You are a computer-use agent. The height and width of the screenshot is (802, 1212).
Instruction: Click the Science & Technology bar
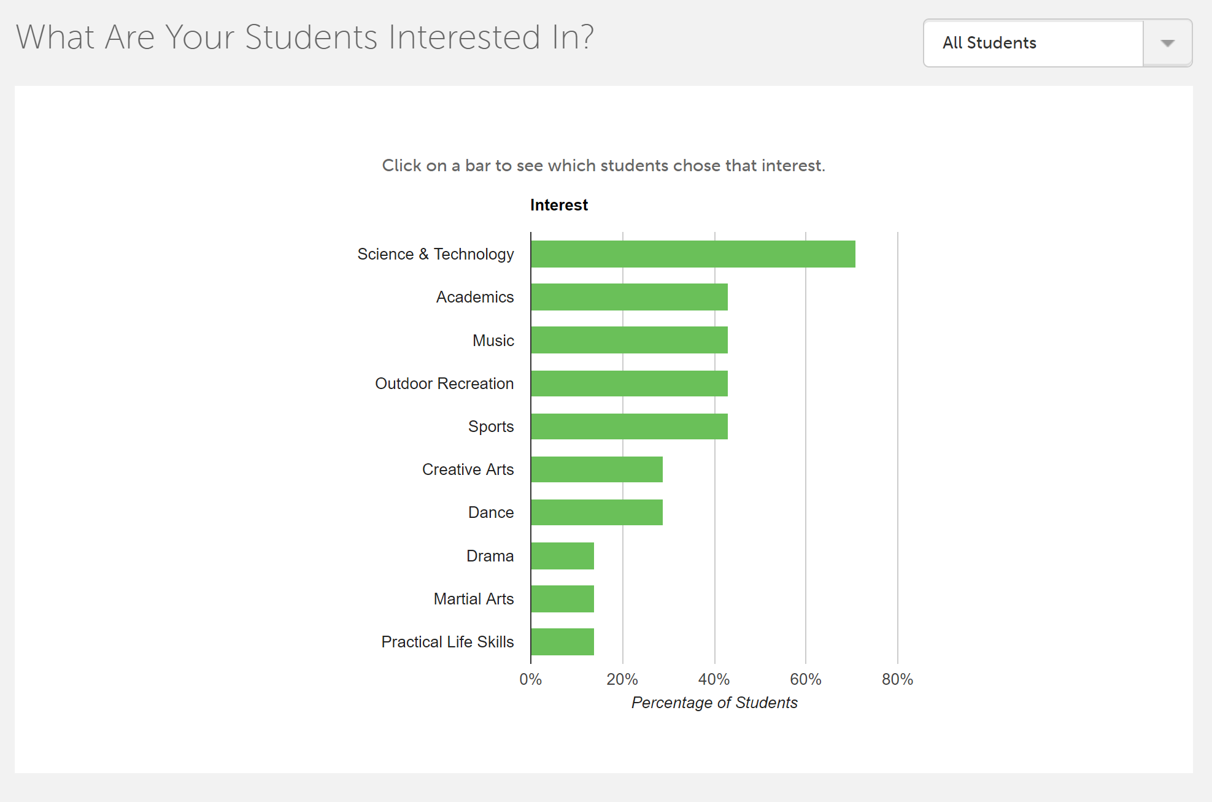tap(693, 254)
